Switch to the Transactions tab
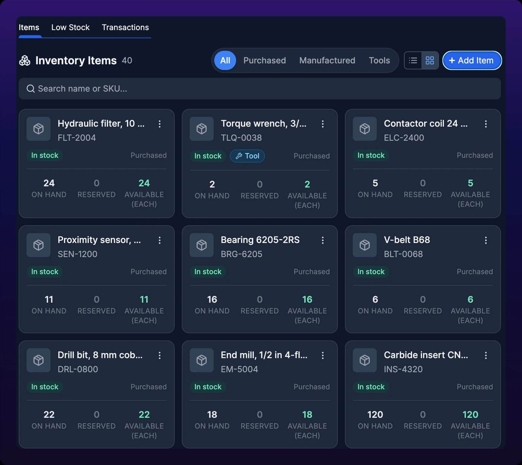Image resolution: width=522 pixels, height=465 pixels. click(125, 28)
